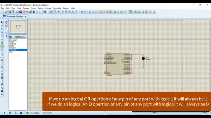Open the Design menu
211x118 pixels.
pyautogui.click(x=26, y=8)
